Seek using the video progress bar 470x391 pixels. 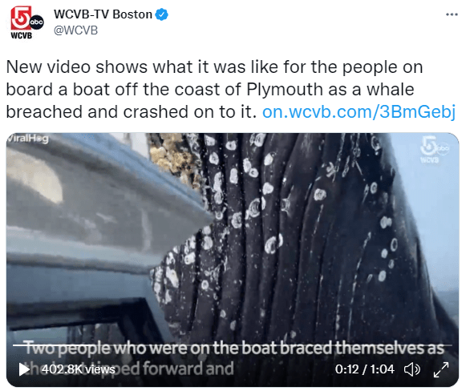pos(233,345)
